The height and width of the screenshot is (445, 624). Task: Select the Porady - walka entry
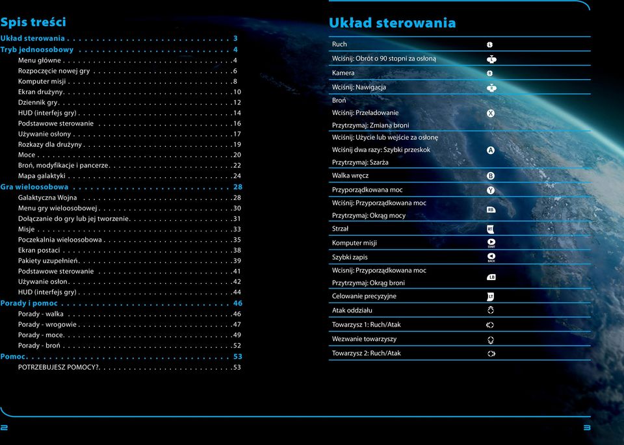tap(129, 314)
